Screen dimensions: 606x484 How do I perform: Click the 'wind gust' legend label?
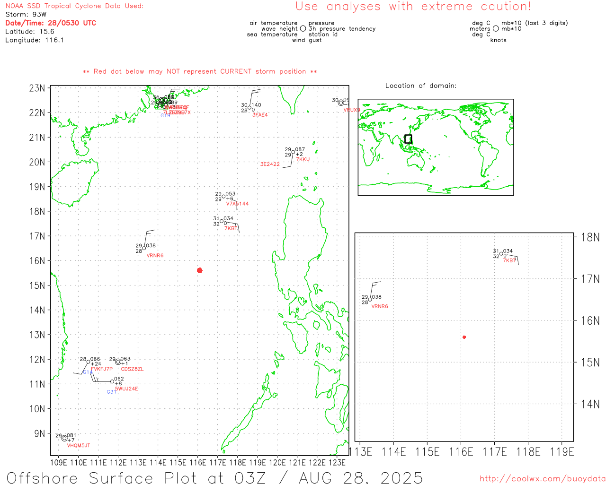click(307, 40)
